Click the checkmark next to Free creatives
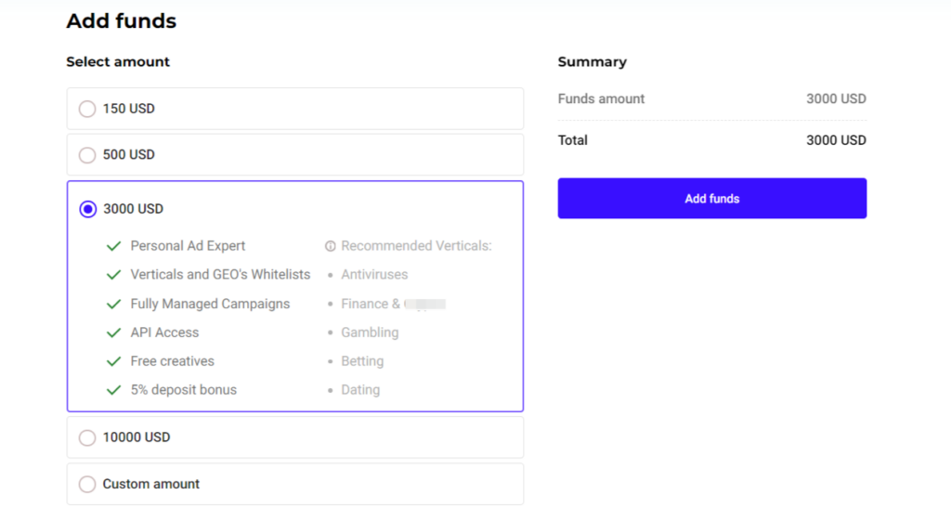The image size is (951, 508). (x=114, y=361)
